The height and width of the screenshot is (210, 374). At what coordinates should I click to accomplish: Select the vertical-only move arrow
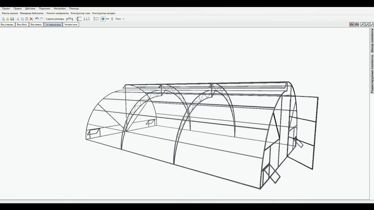click(112, 19)
